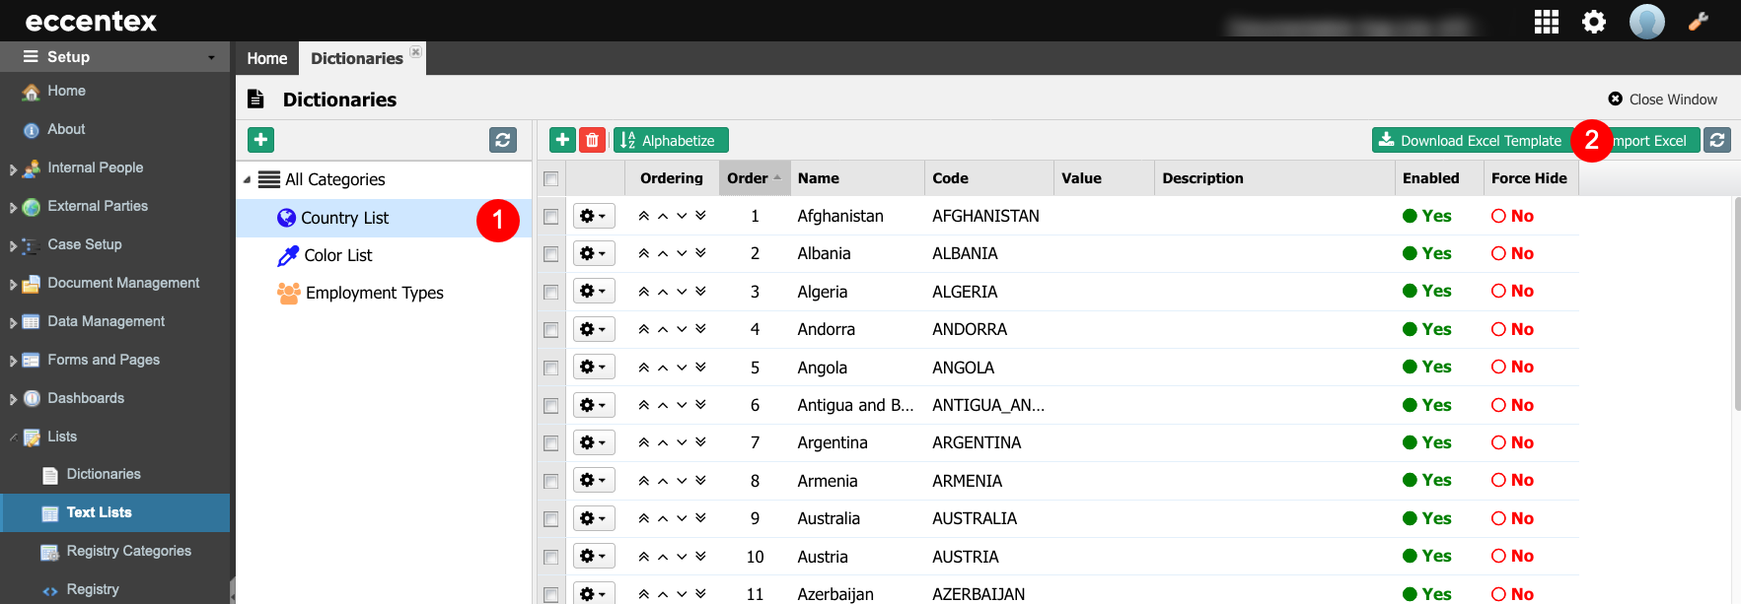Image resolution: width=1741 pixels, height=604 pixels.
Task: Move Australia to the bottom
Action: point(700,518)
